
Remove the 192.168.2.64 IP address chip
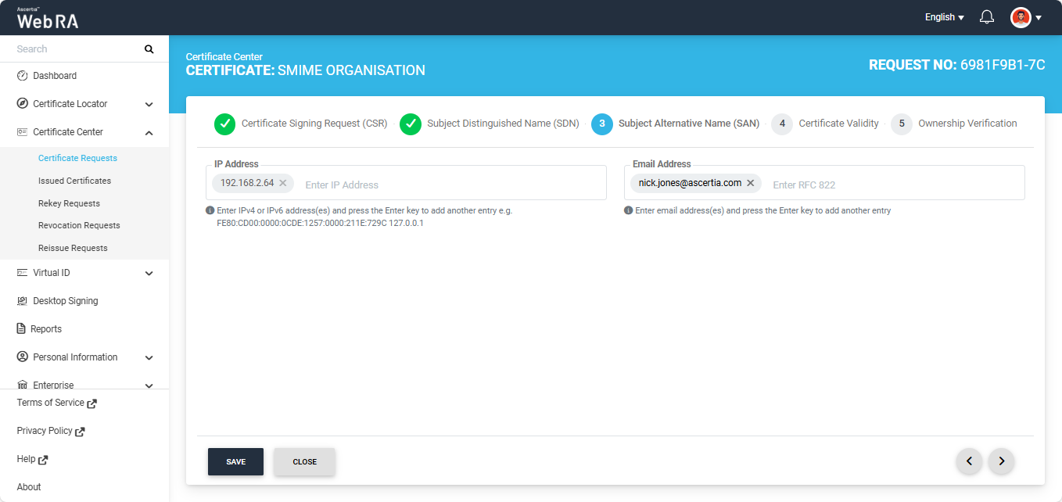[283, 183]
